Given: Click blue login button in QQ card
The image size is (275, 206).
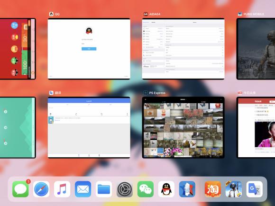Looking at the screenshot, I should 89,49.
